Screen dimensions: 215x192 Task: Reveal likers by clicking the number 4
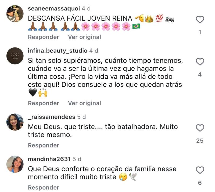click(x=199, y=75)
